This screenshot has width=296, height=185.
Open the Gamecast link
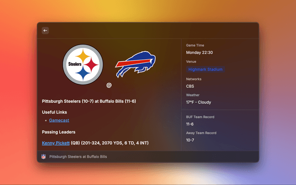59,120
